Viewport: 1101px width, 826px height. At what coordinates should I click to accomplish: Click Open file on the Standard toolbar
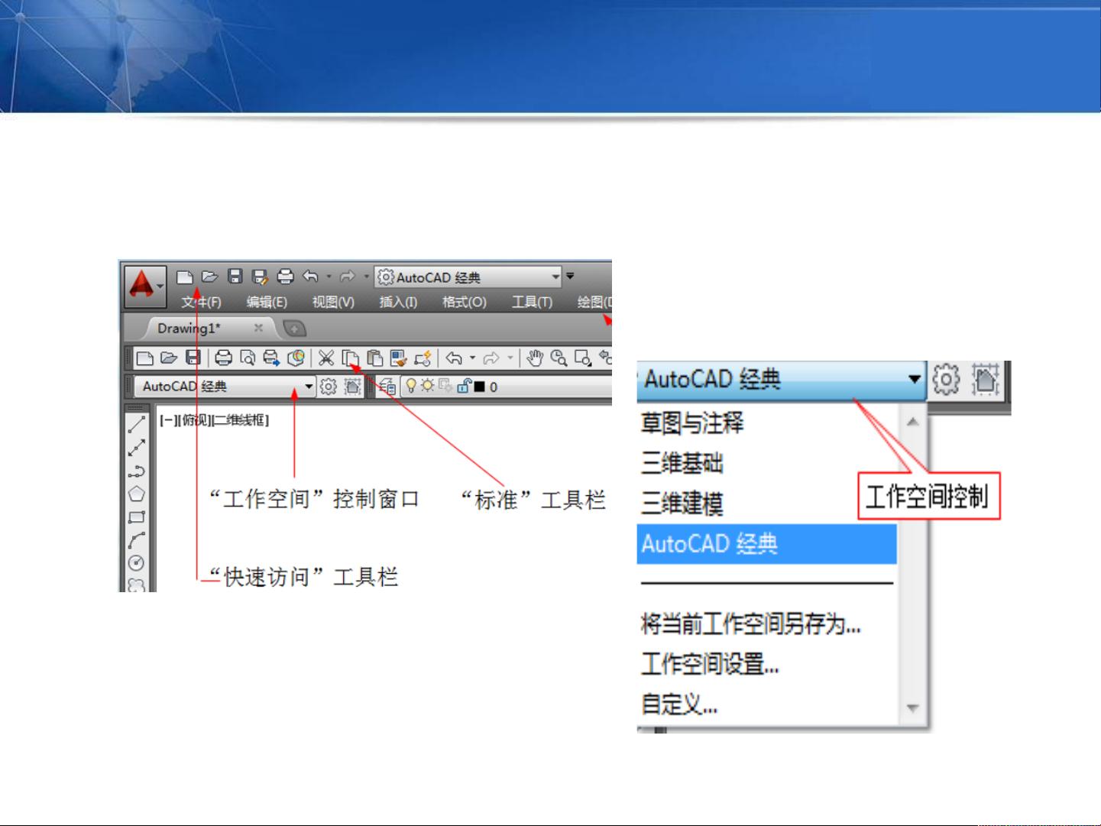(x=169, y=358)
